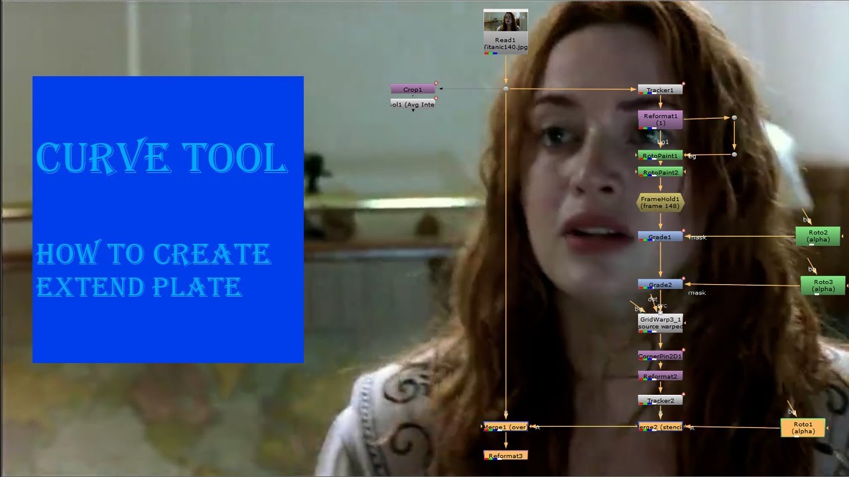Click the dot node below Read1
Screen dimensions: 849x477
(x=506, y=89)
